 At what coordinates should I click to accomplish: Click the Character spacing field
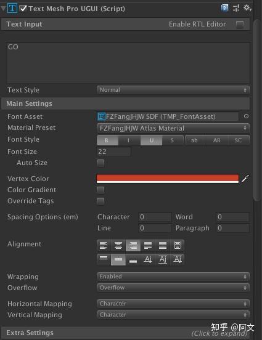(155, 217)
